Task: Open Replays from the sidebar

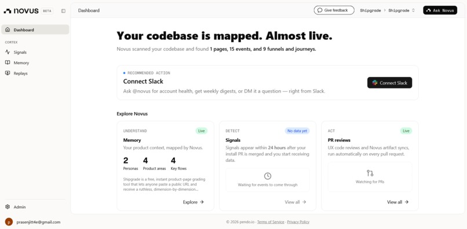Action: pos(35,73)
